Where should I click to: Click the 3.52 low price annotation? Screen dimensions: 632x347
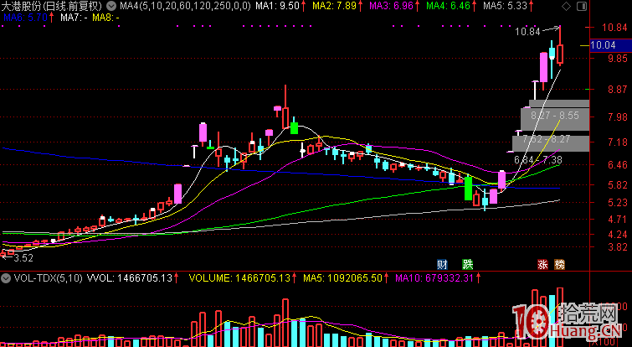click(22, 259)
